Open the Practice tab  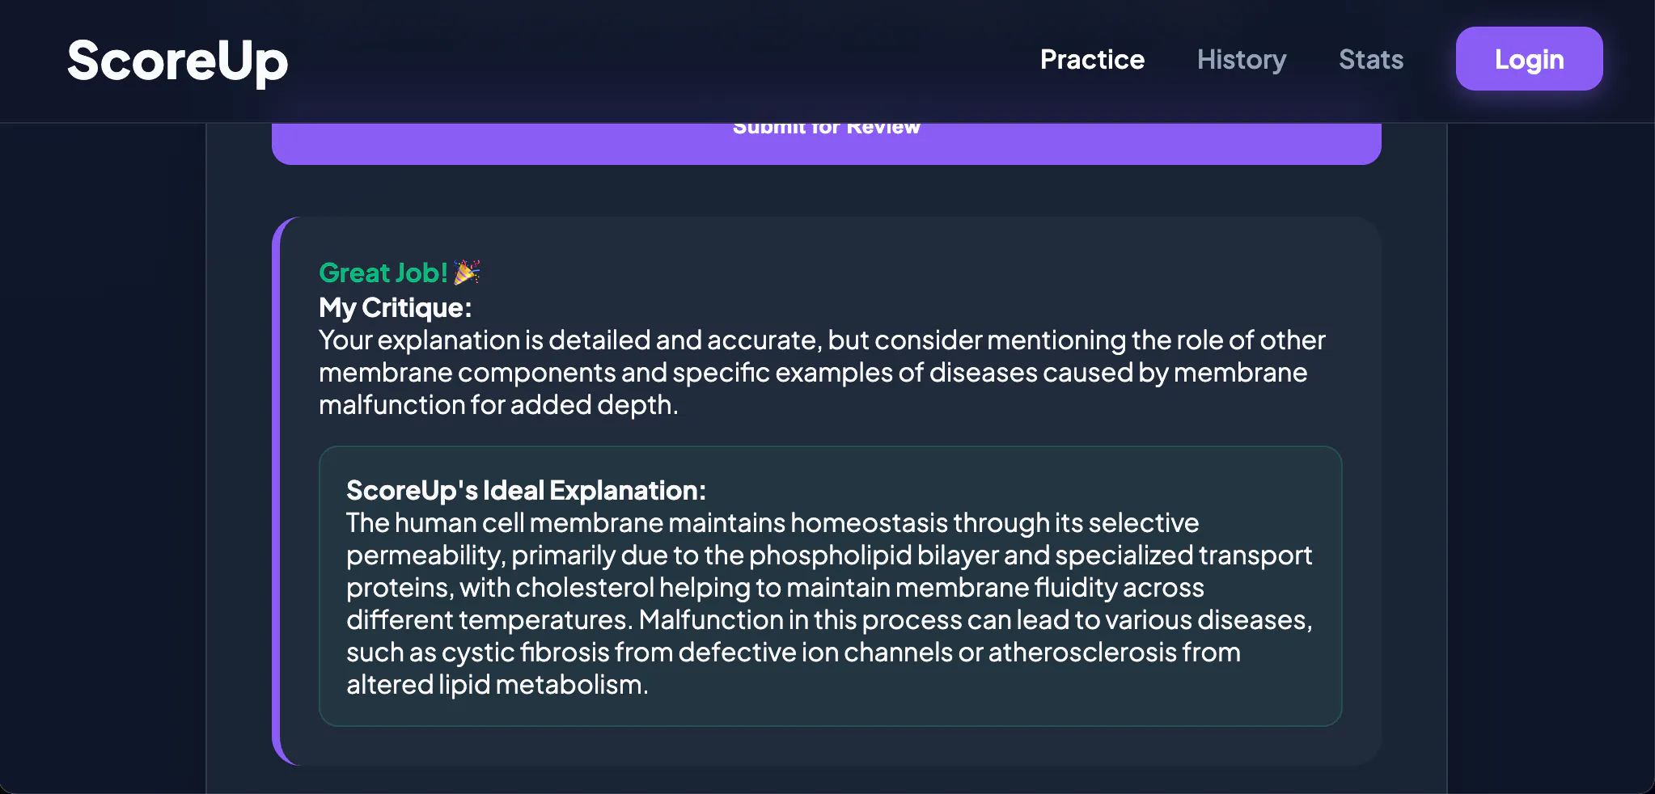click(x=1092, y=59)
